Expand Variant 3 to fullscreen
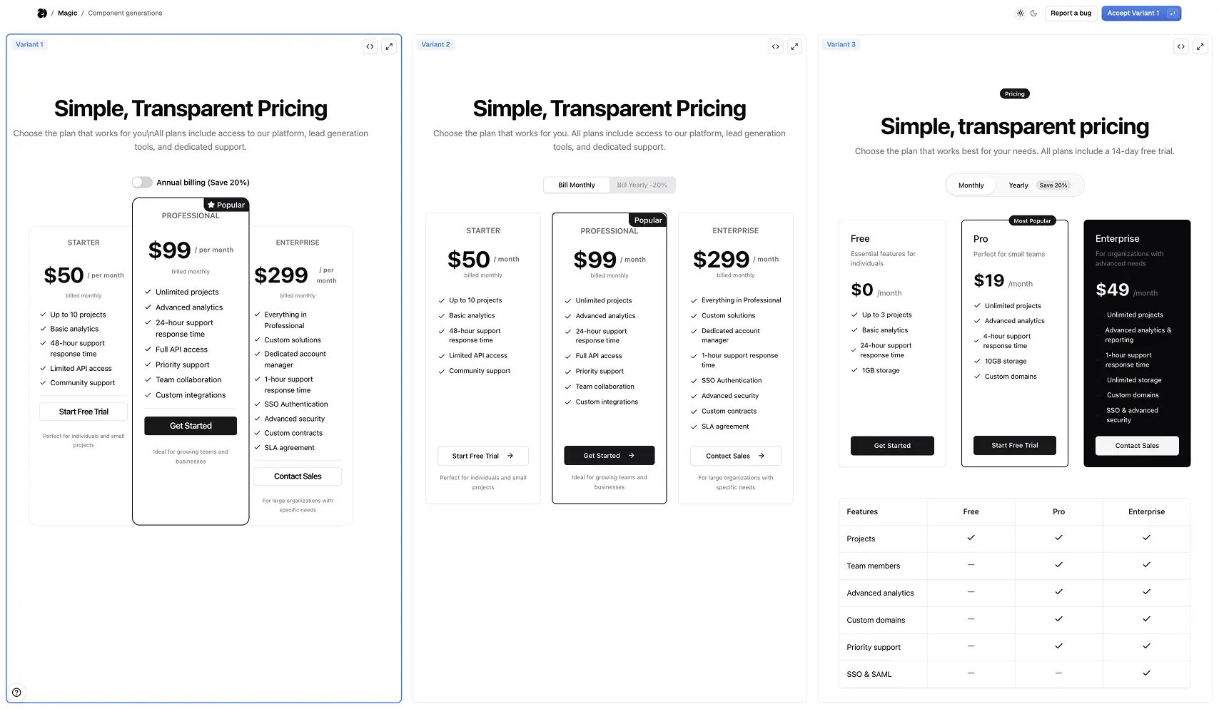The image size is (1219, 709). [x=1200, y=46]
